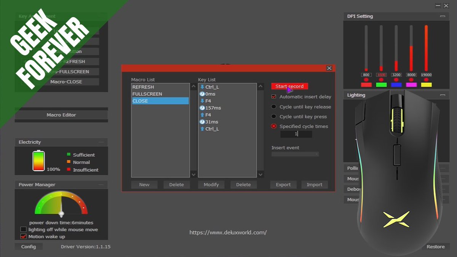Pick the yellow DPI color swatch

(x=427, y=85)
